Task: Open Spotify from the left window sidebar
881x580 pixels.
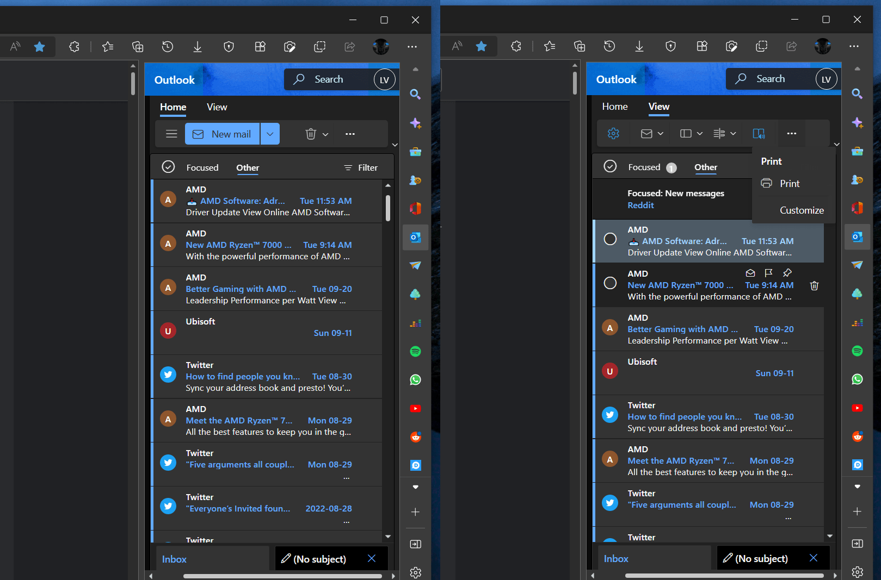Action: (415, 352)
